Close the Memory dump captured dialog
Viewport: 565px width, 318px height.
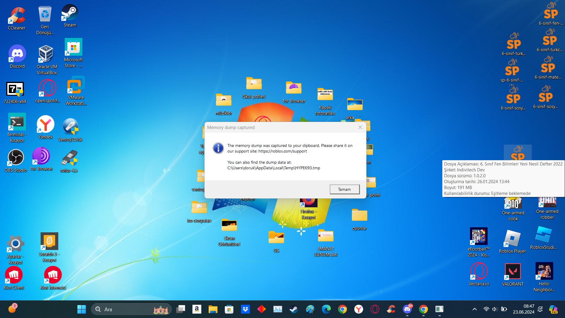tap(360, 127)
